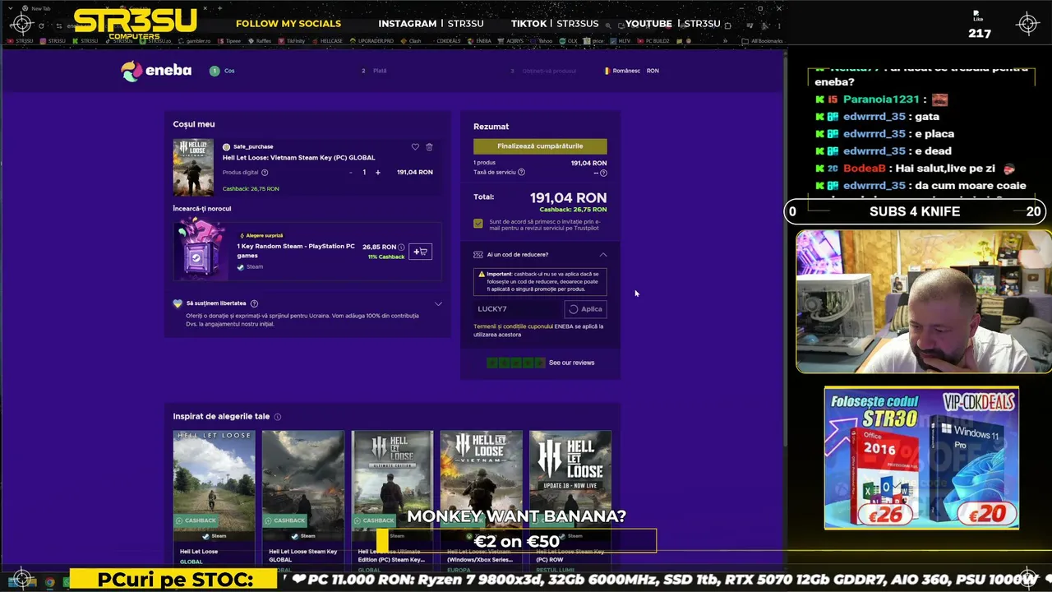Click the VIP-CDKDEALS STR30 ad banner
1052x592 pixels.
pyautogui.click(x=921, y=458)
